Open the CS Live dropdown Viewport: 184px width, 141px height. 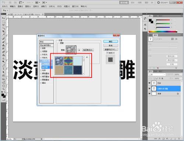162,3
